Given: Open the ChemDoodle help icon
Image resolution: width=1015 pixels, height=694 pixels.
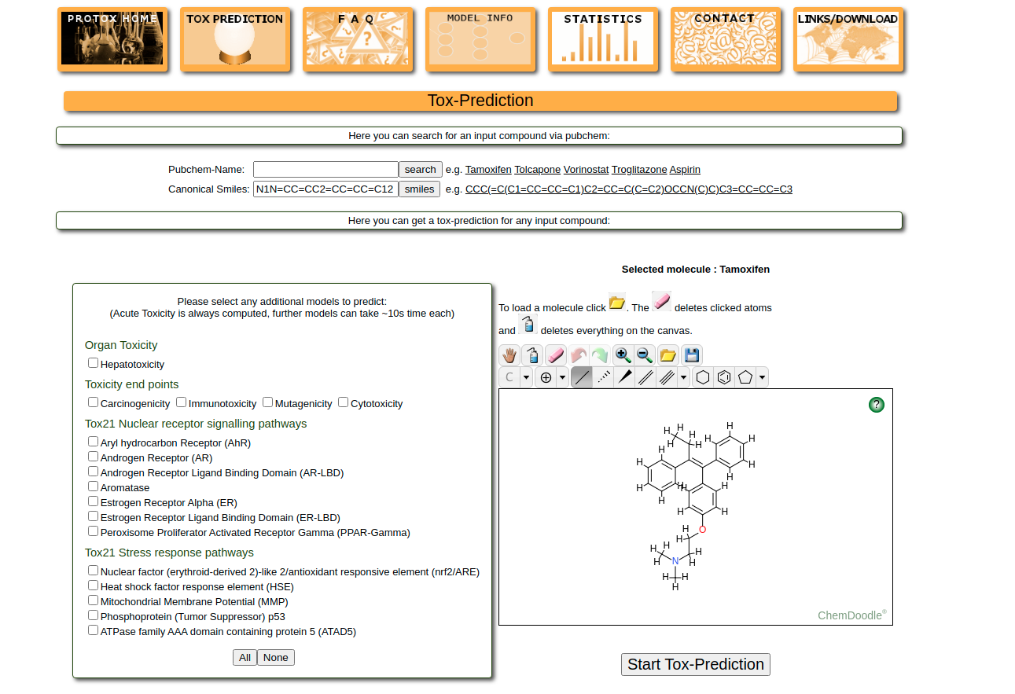Looking at the screenshot, I should 877,405.
